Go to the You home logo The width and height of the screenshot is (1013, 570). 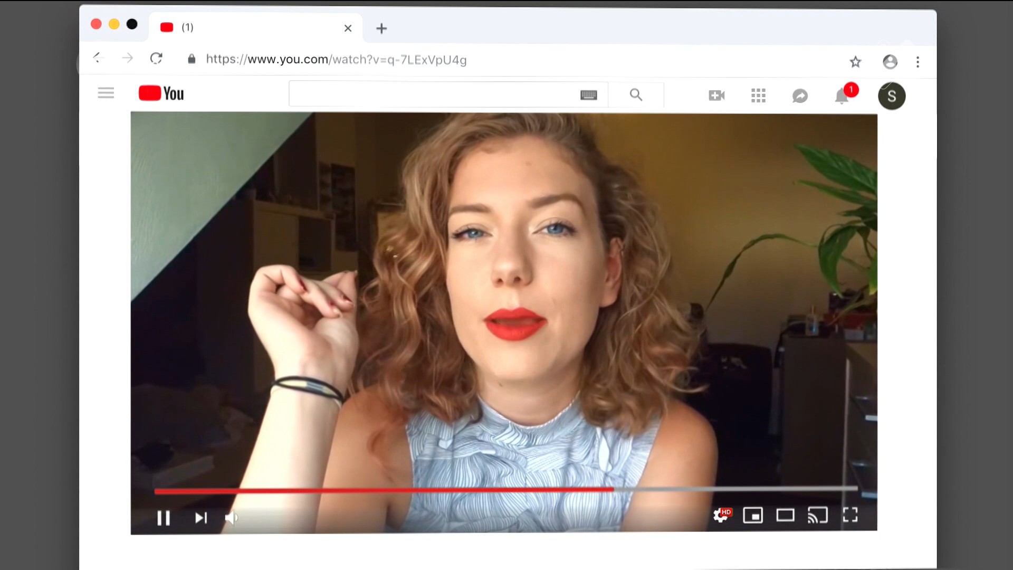tap(161, 93)
